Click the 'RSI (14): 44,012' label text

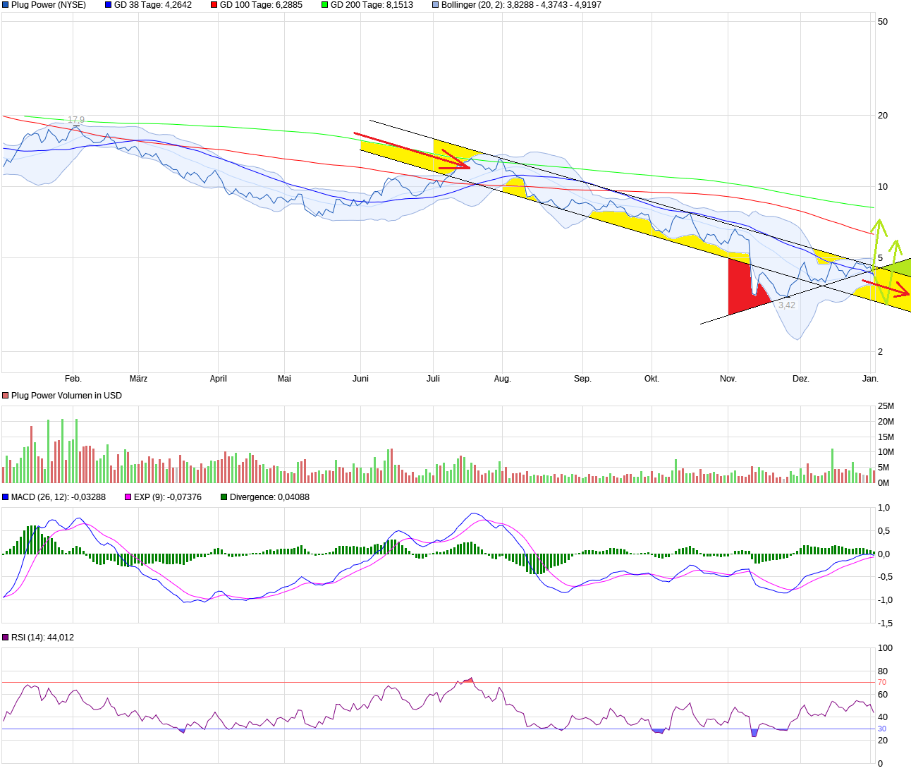(42, 638)
